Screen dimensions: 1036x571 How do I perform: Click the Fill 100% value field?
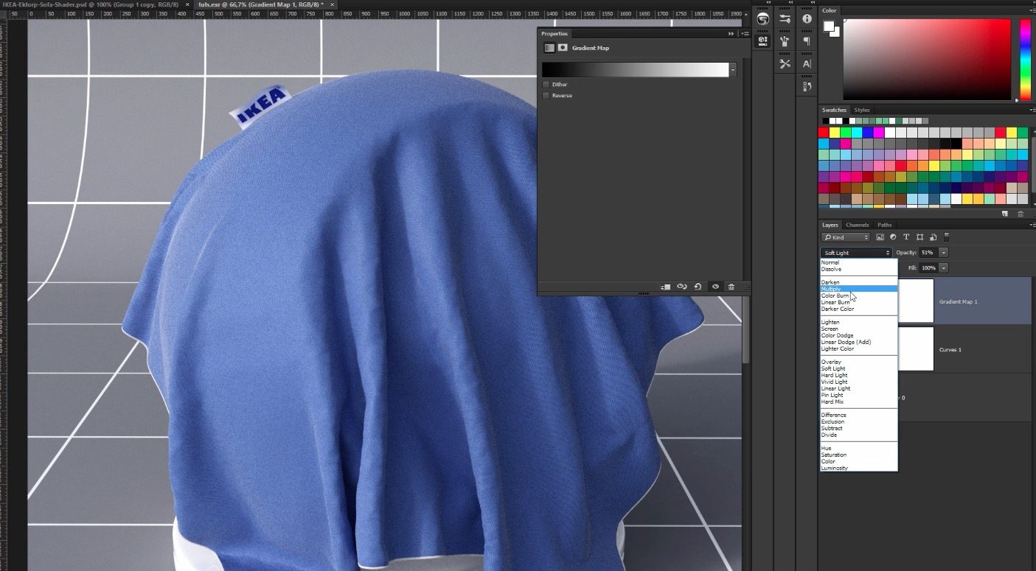pyautogui.click(x=928, y=268)
